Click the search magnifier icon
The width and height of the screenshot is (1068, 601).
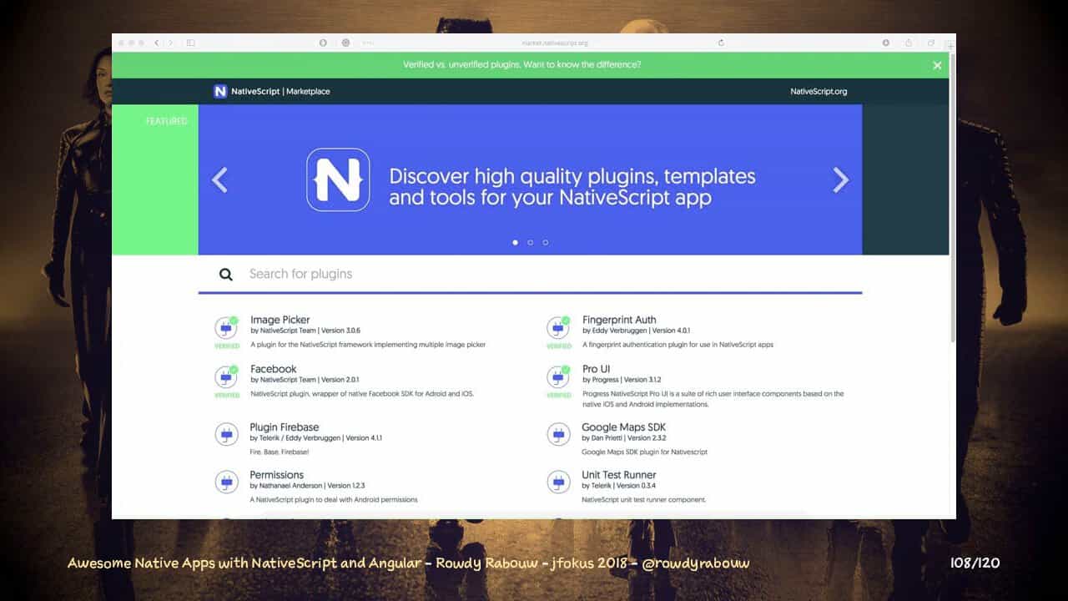point(226,274)
